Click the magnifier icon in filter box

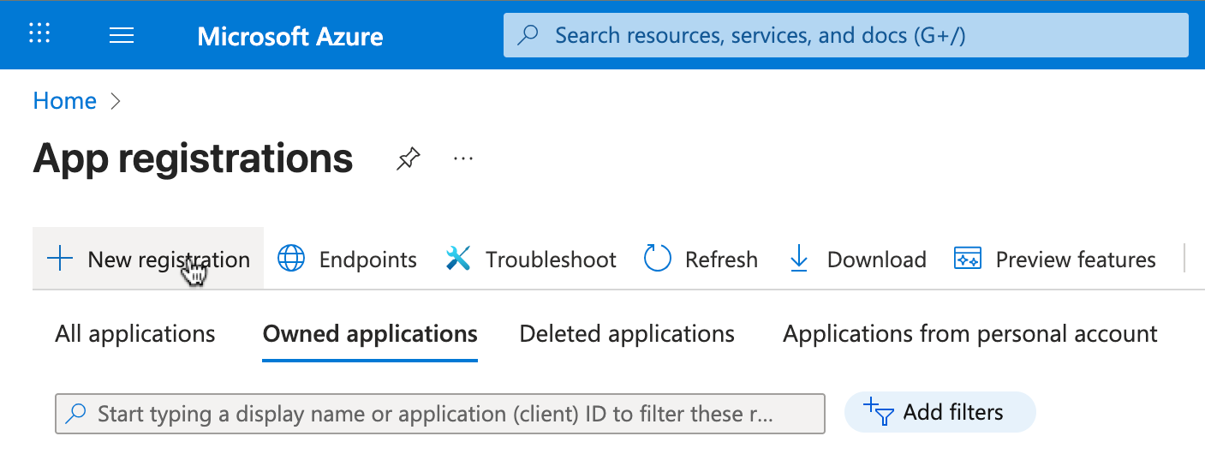tap(76, 414)
